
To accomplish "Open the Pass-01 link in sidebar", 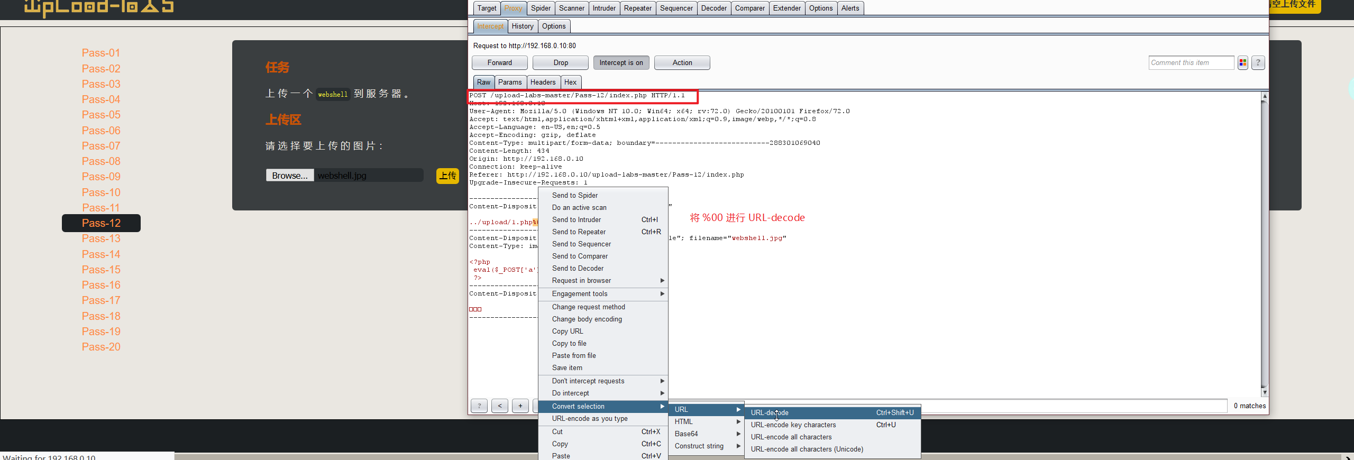I will tap(101, 53).
